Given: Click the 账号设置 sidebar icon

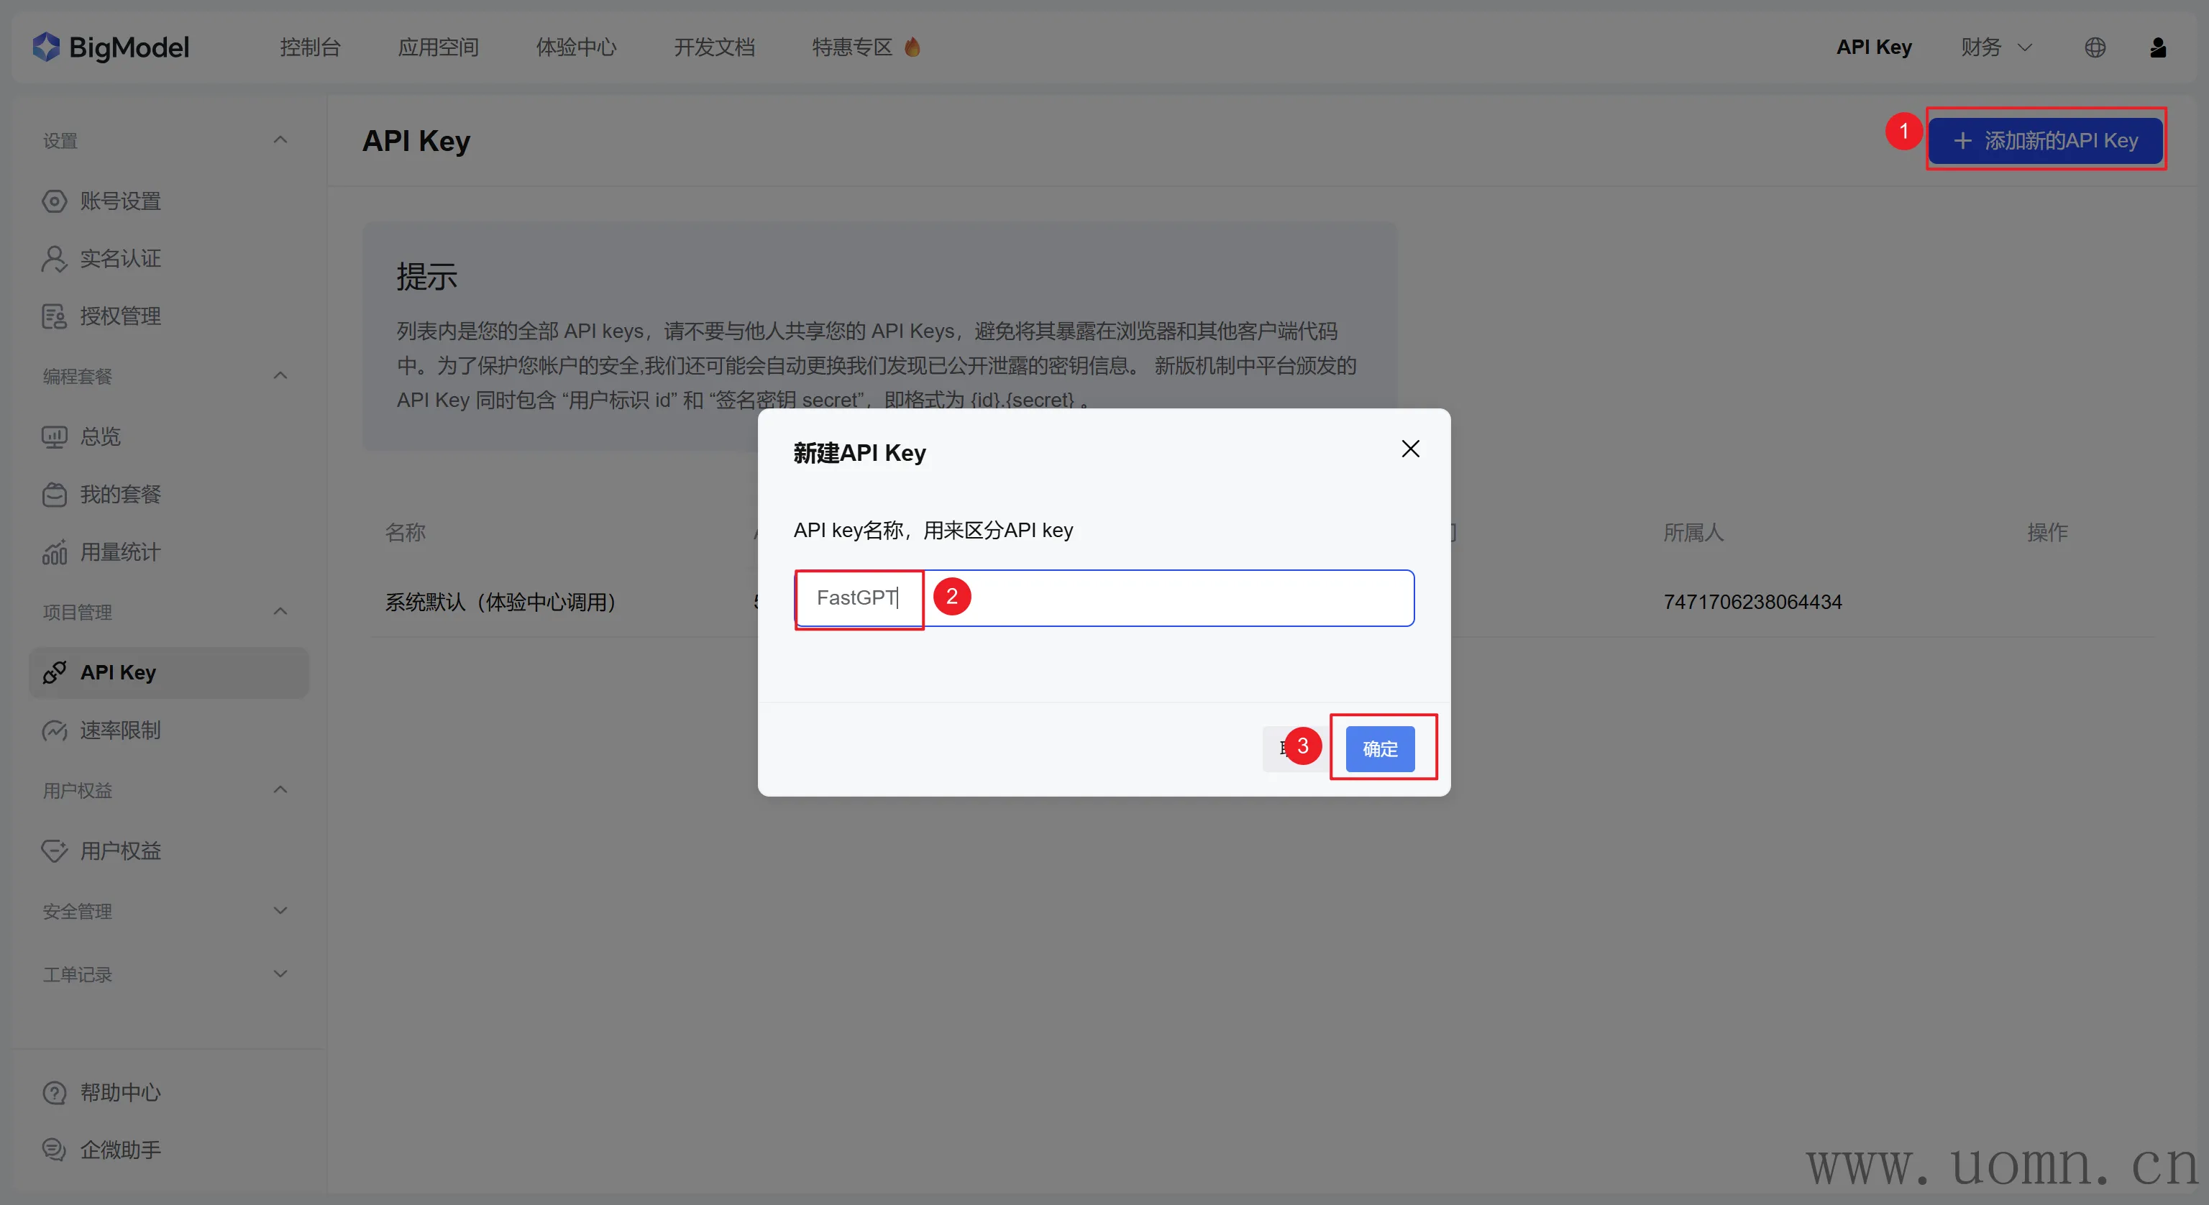Looking at the screenshot, I should coord(54,201).
